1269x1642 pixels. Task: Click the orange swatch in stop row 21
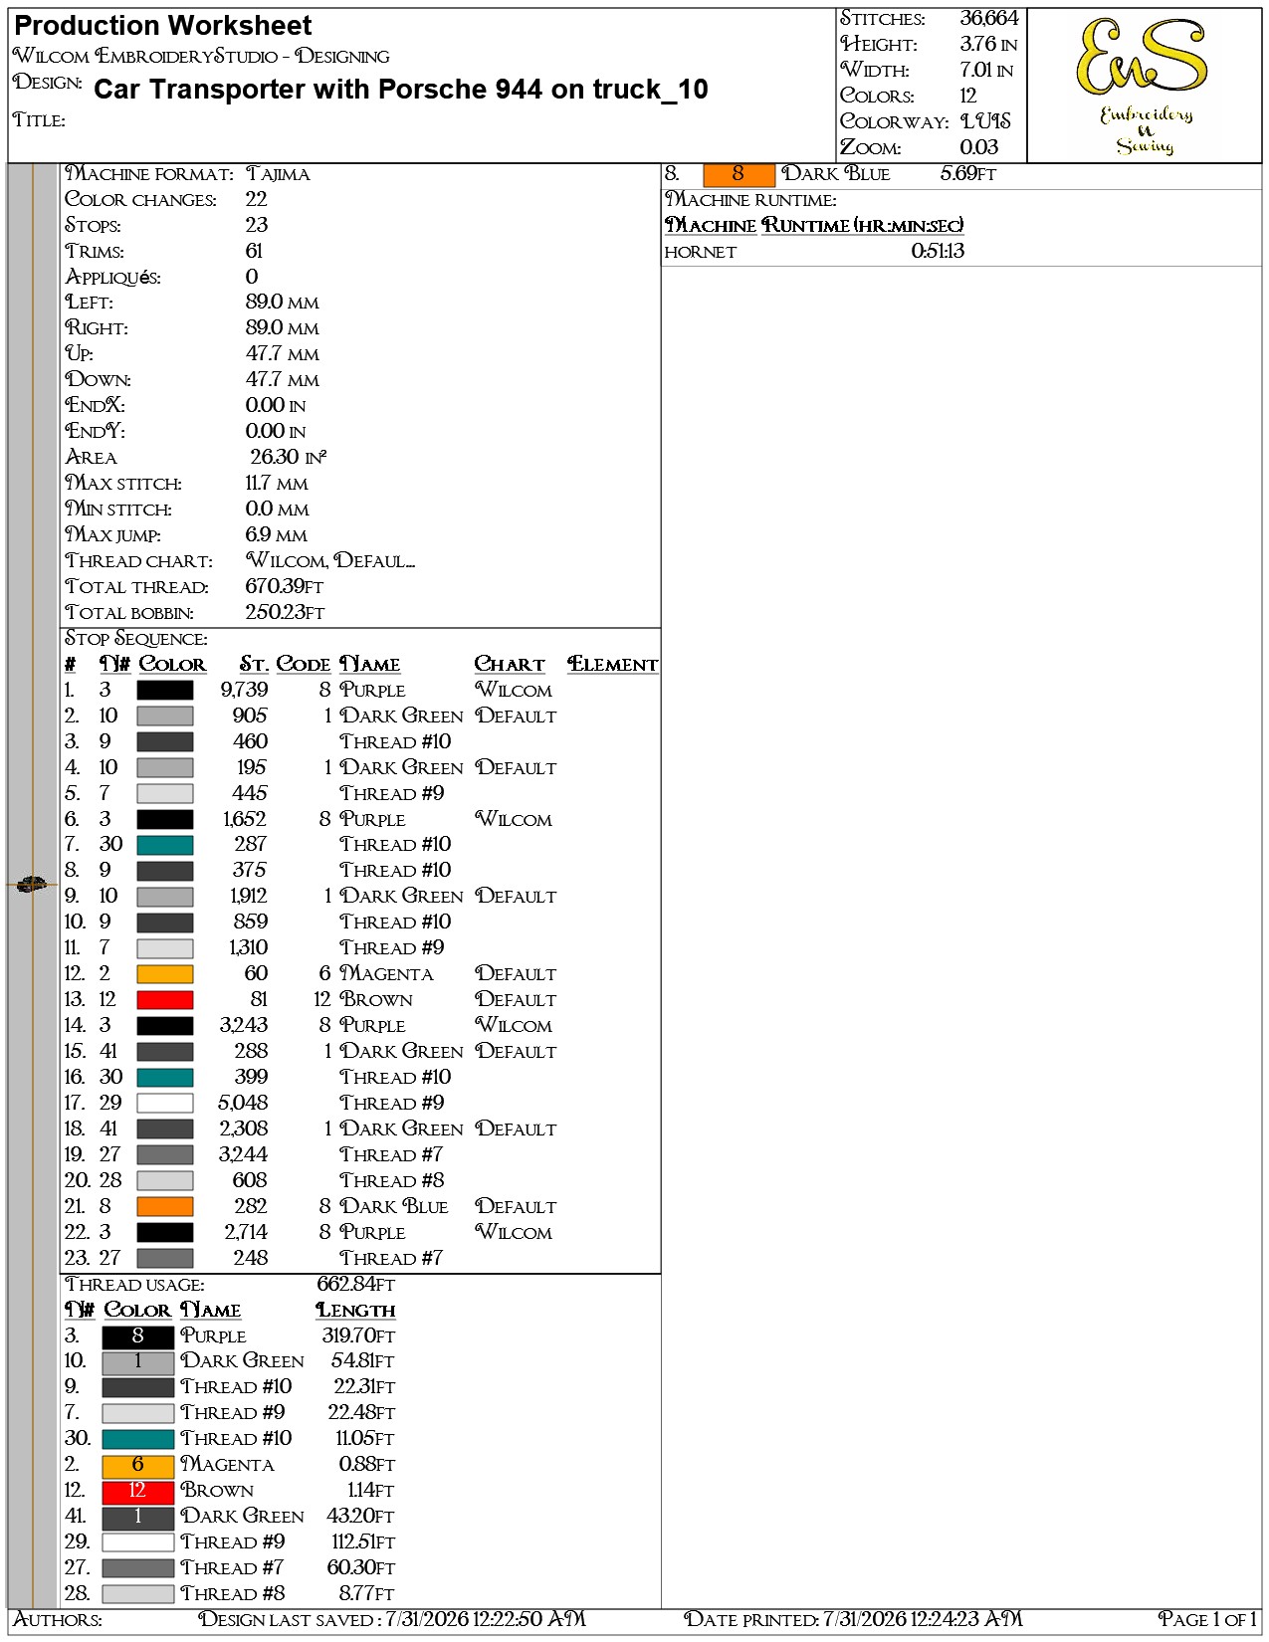point(165,1207)
